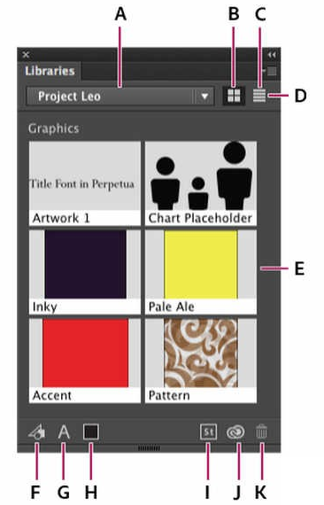The image size is (324, 505).
Task: Open the Libraries panel flyout menu
Action: click(271, 71)
